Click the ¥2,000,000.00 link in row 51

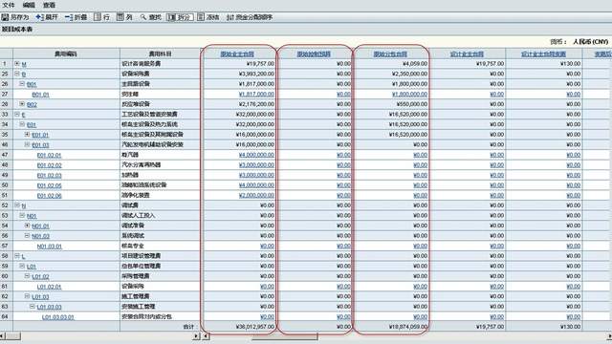(x=256, y=195)
